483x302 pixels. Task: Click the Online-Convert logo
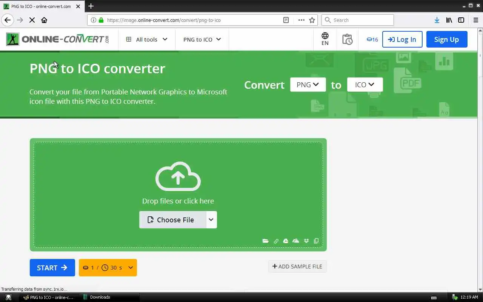click(58, 39)
